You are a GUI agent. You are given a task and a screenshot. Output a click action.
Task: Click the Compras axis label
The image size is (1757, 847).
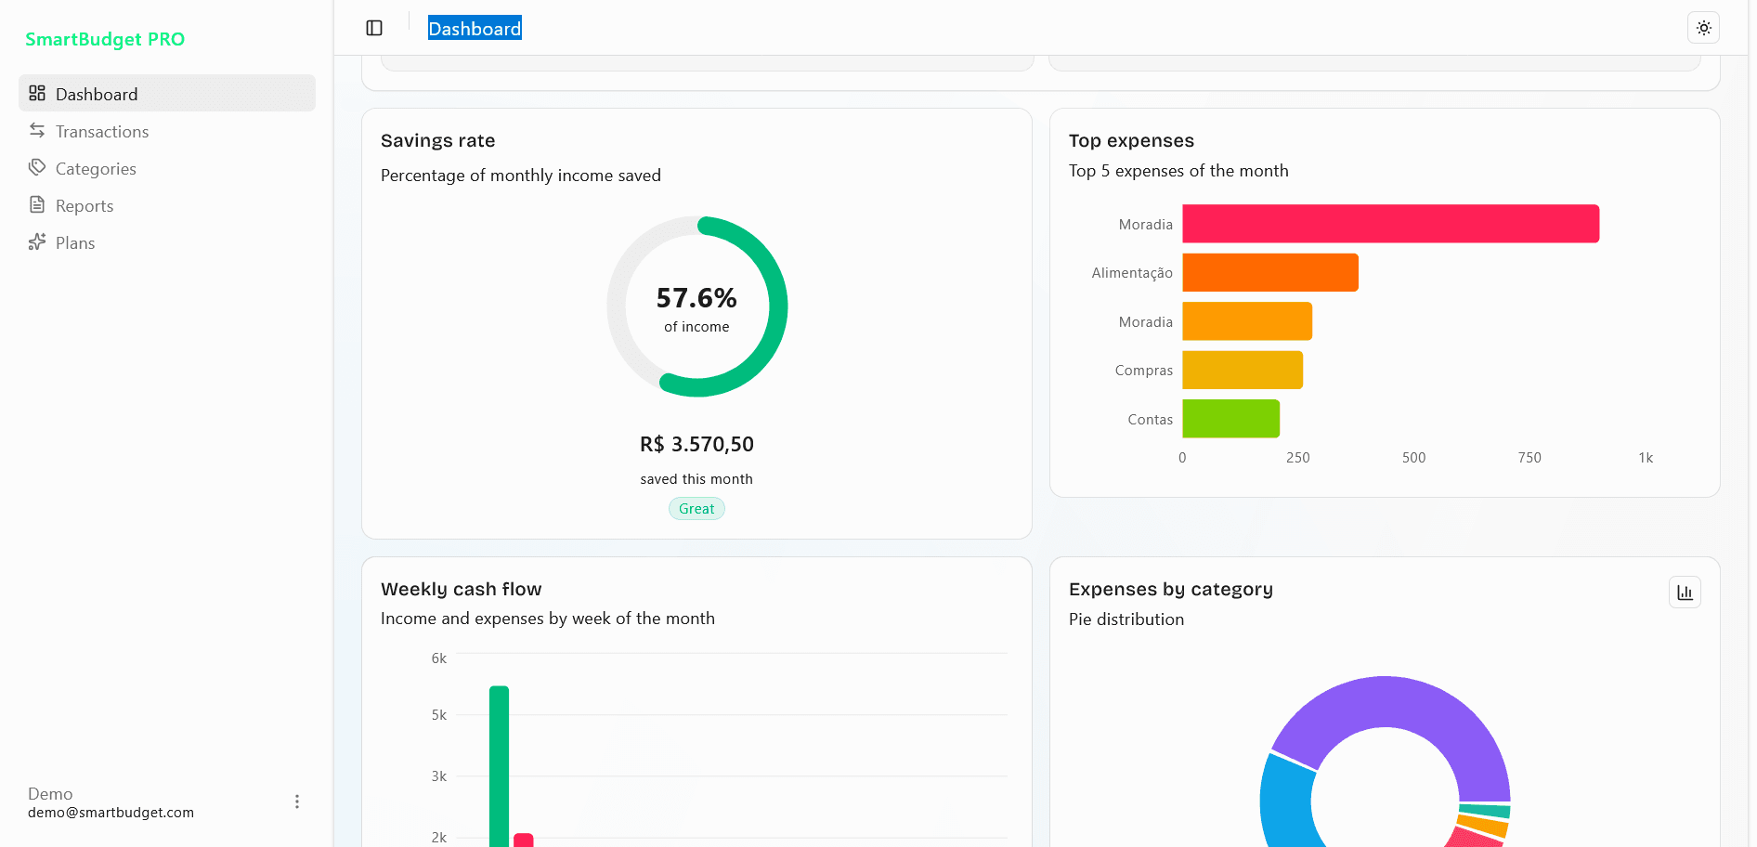coord(1144,371)
